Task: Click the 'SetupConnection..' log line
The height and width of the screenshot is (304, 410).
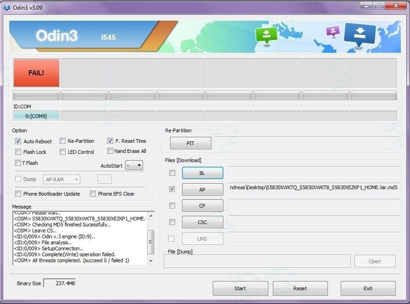Action: (48, 248)
